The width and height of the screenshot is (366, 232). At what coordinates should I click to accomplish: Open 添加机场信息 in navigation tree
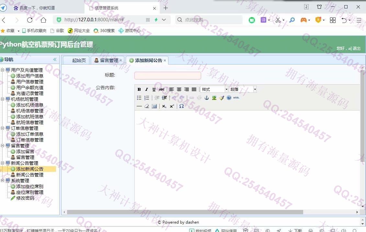click(30, 105)
